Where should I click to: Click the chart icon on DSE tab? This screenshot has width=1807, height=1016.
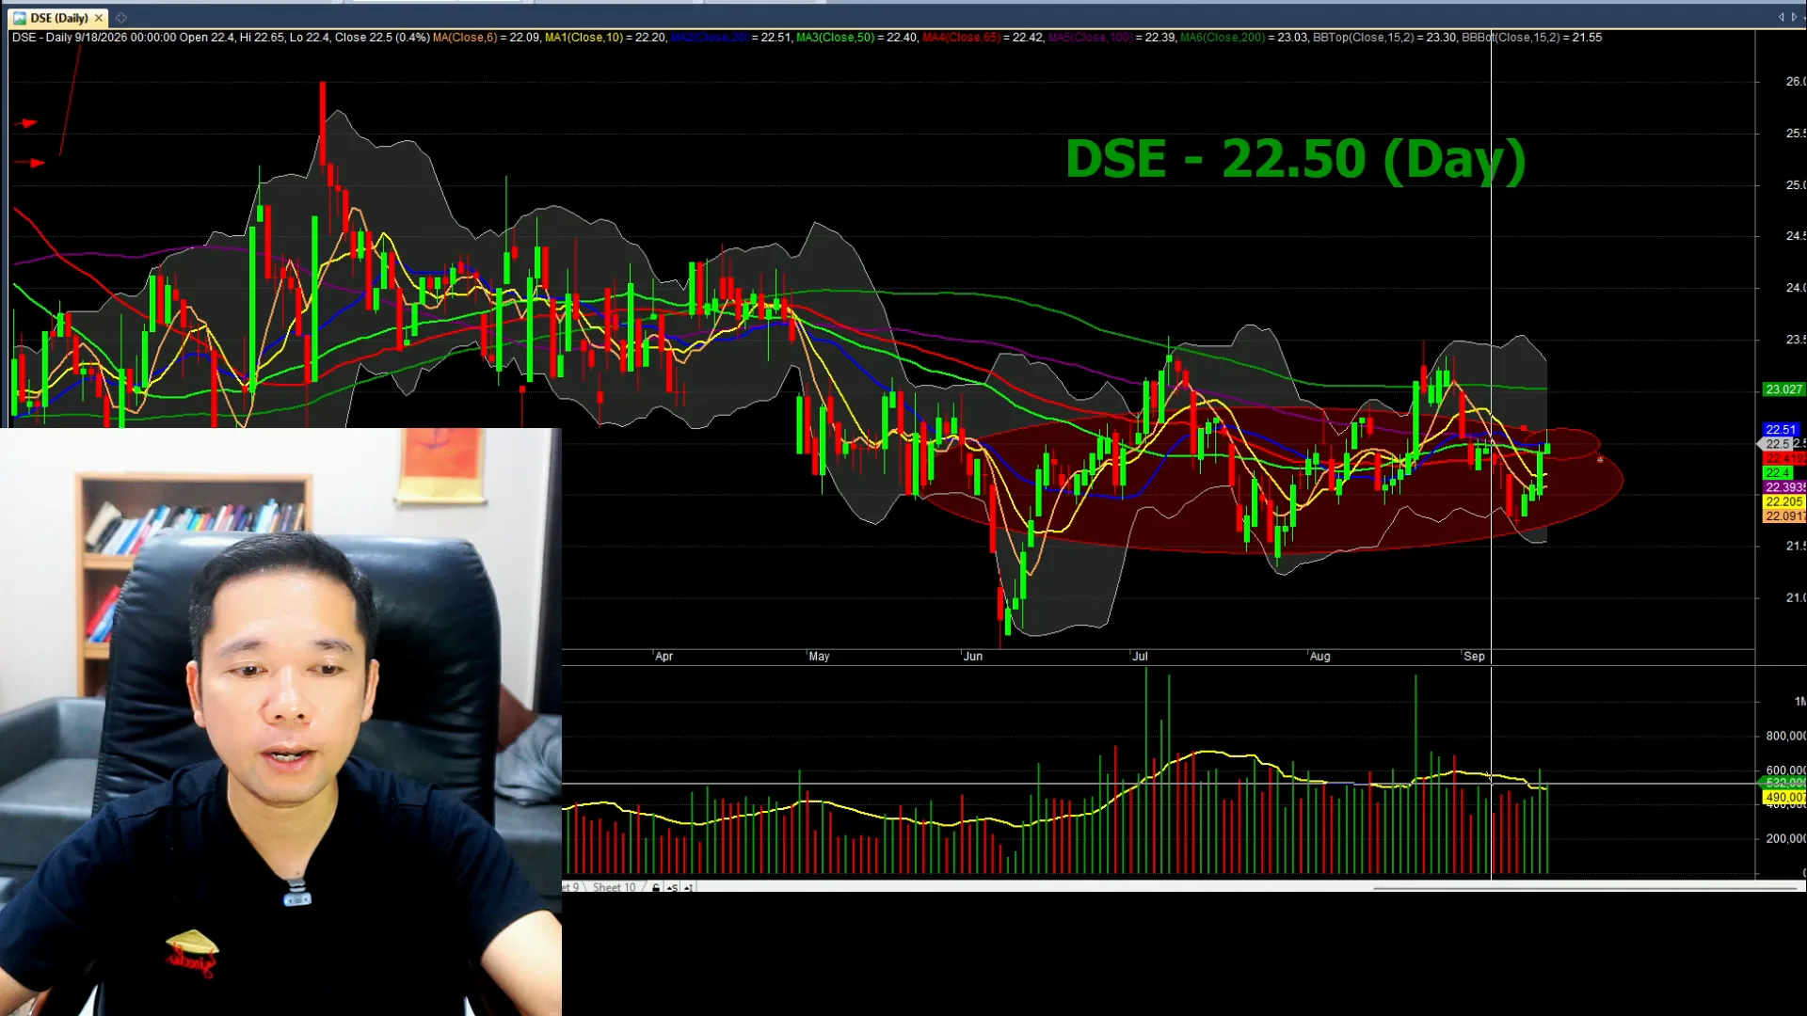[20, 18]
